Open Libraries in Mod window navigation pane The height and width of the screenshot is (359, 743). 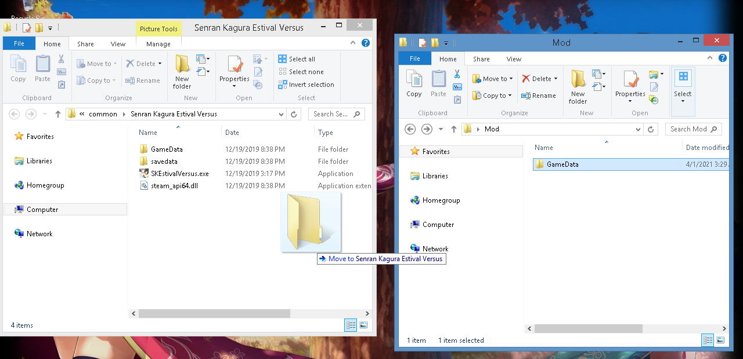click(x=435, y=176)
